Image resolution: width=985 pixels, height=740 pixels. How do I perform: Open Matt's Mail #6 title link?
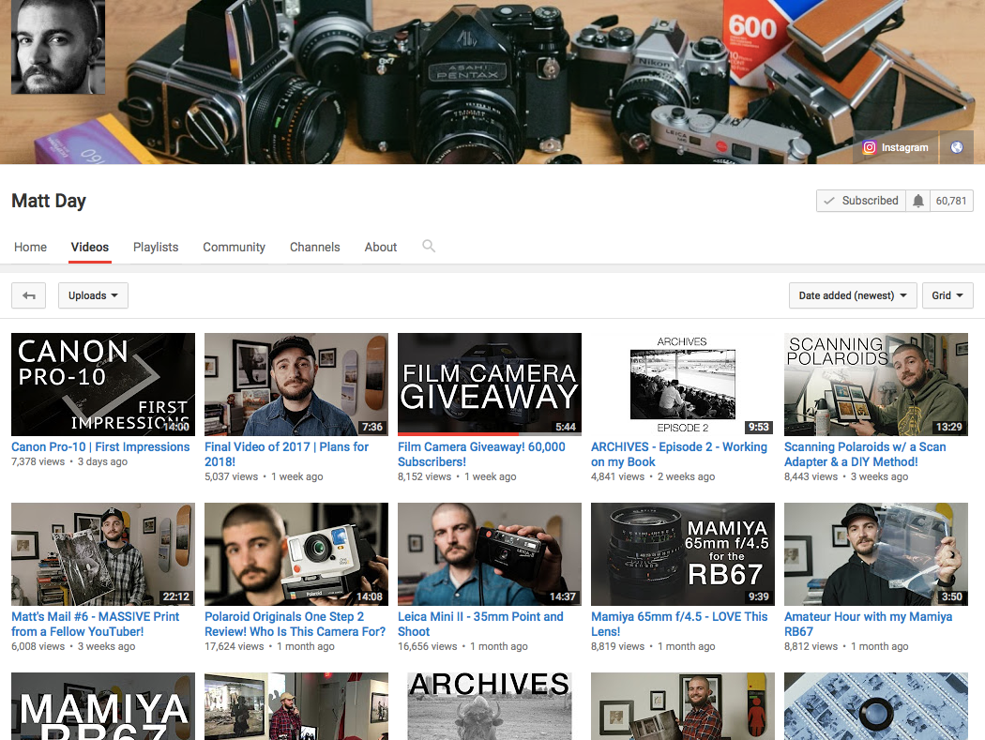[96, 624]
